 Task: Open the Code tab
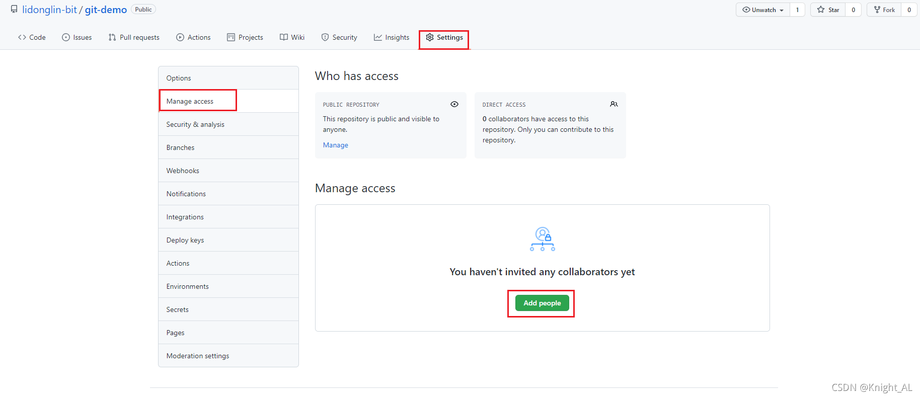pos(32,37)
